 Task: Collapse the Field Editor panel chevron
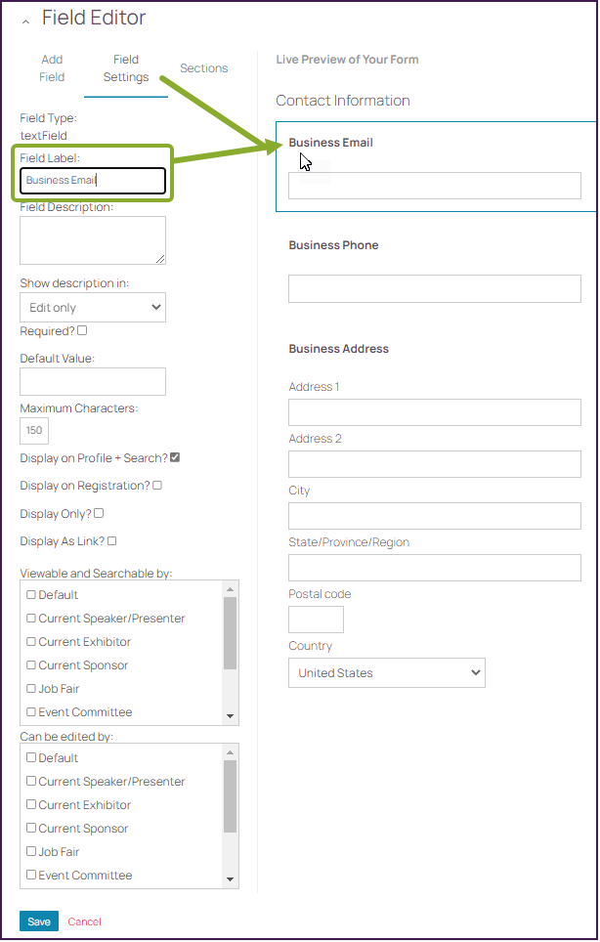pyautogui.click(x=25, y=21)
